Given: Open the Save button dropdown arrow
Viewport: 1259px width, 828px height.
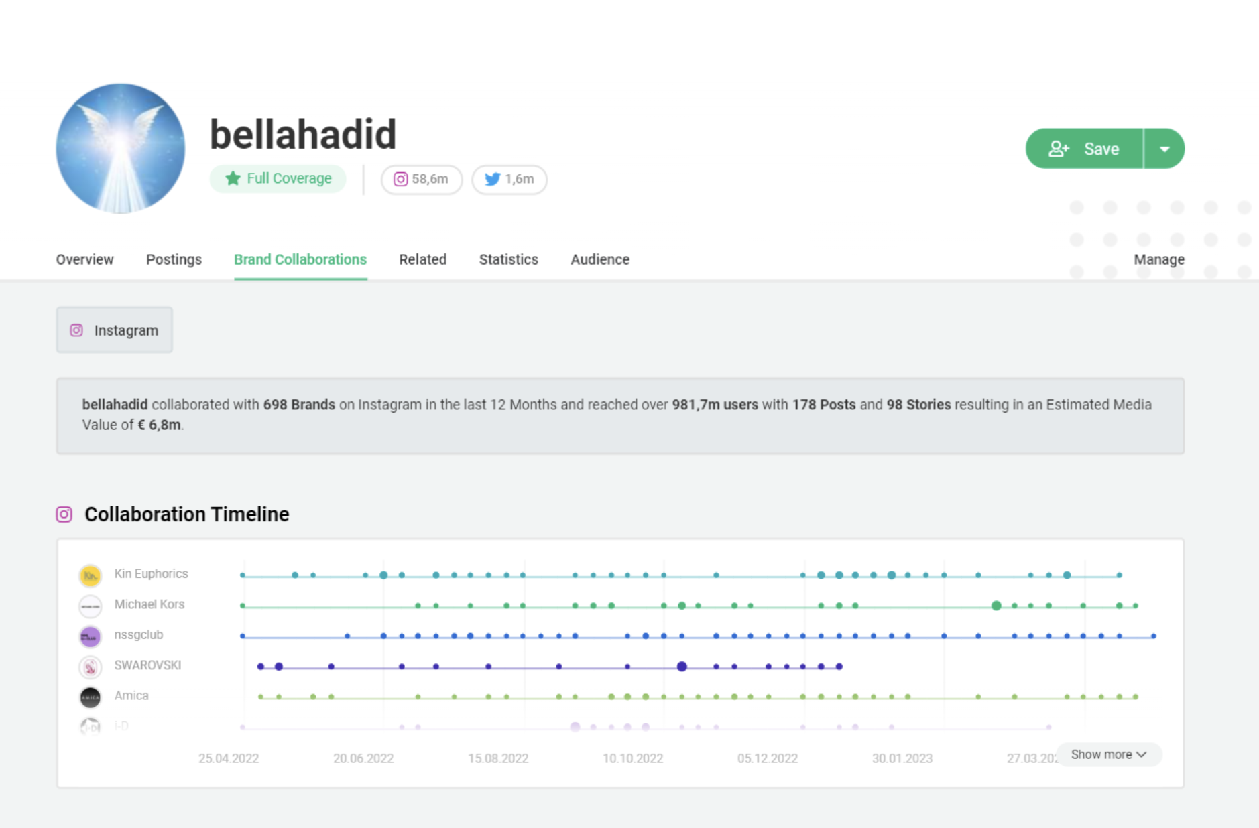Looking at the screenshot, I should [1164, 149].
